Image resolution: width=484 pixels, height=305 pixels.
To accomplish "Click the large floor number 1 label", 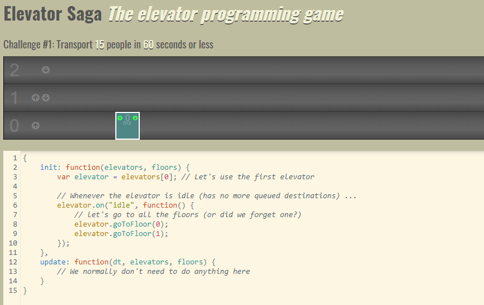I will point(14,98).
